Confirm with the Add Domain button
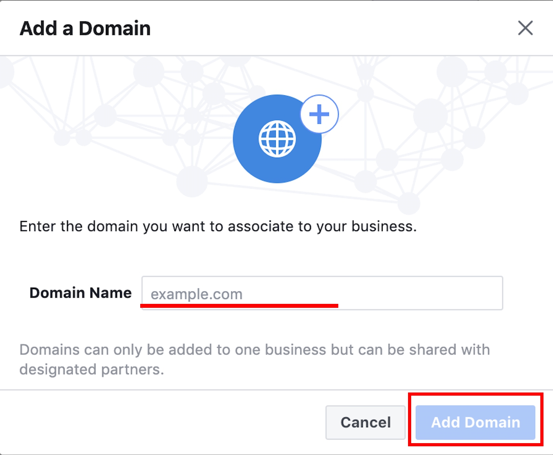 tap(475, 422)
